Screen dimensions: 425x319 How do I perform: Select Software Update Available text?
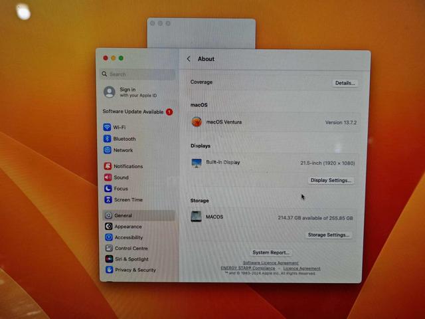click(133, 112)
